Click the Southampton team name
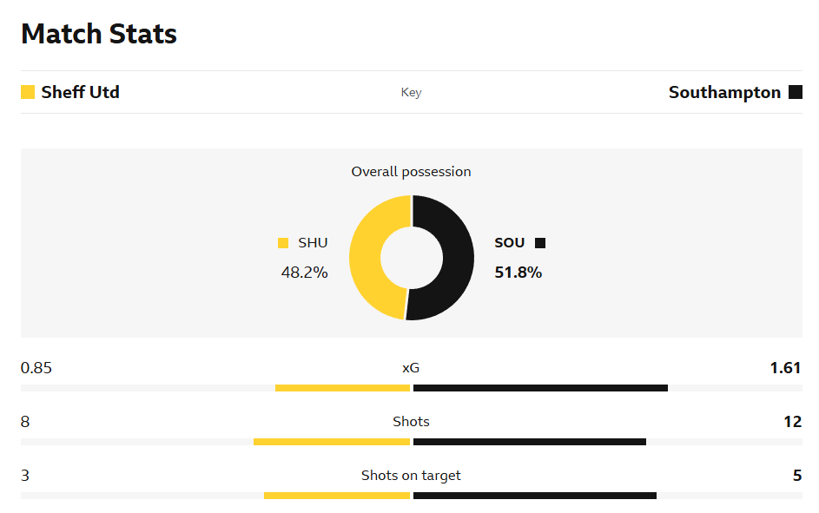 point(724,92)
